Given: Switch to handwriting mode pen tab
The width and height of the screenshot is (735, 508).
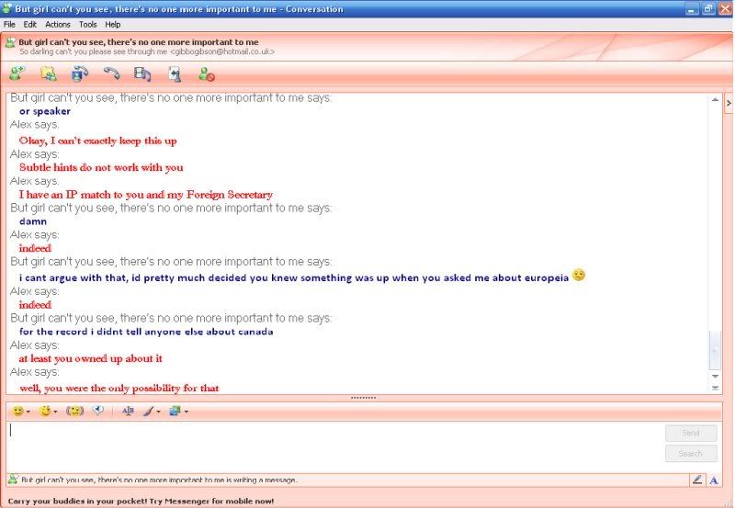Looking at the screenshot, I should [x=697, y=480].
